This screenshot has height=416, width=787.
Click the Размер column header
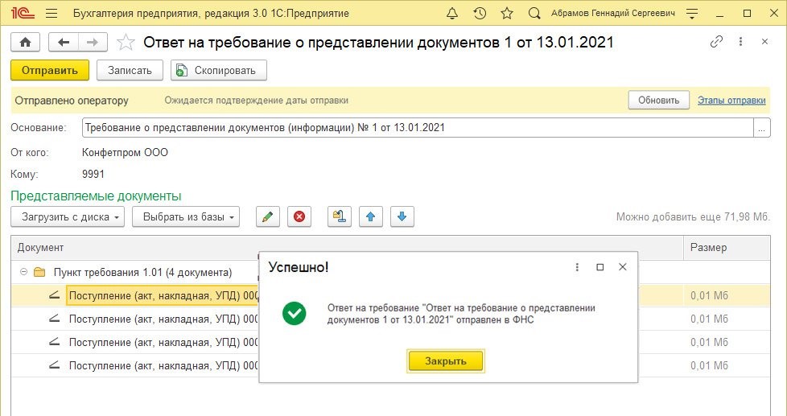pos(727,247)
